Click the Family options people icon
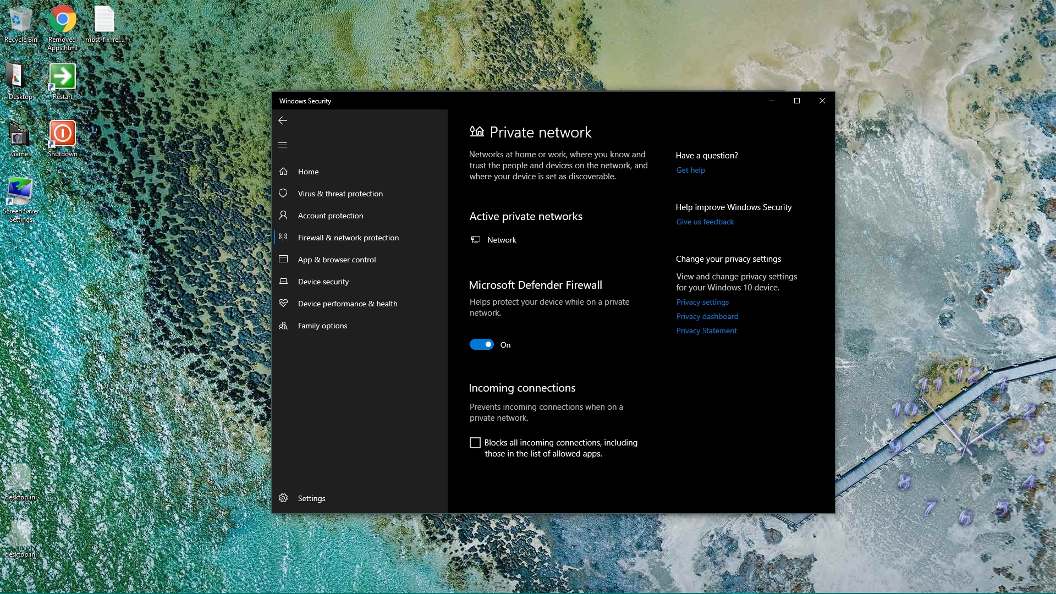The width and height of the screenshot is (1056, 594). [283, 326]
